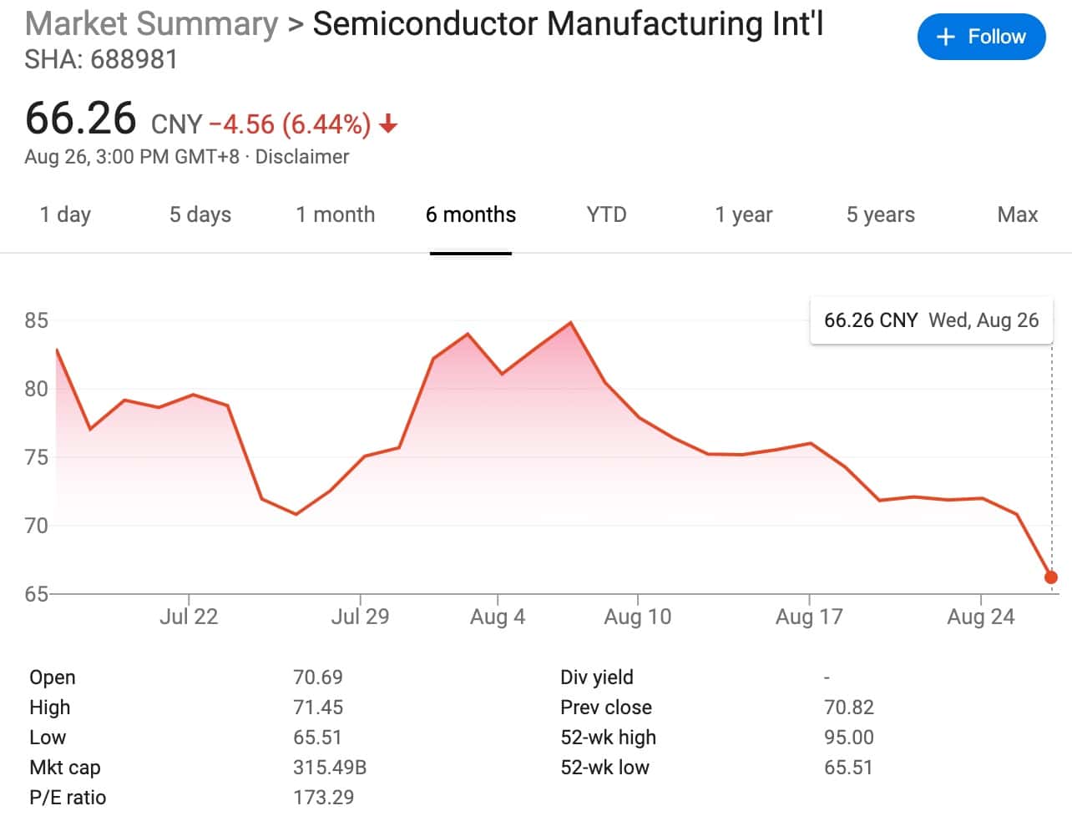Switch to the 5 days chart view
This screenshot has height=826, width=1072.
tap(200, 214)
